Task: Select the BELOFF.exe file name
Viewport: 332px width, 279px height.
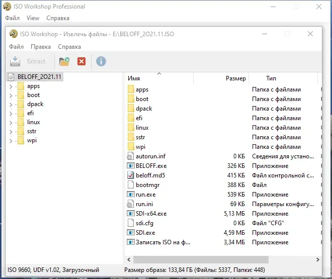Action: [x=151, y=166]
